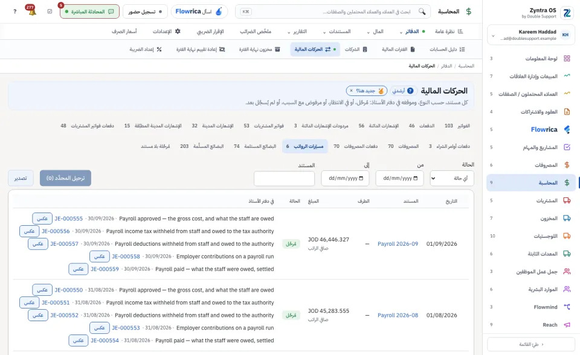Open the Sales and CRM (المبيعات) sidebar icon

click(x=567, y=76)
